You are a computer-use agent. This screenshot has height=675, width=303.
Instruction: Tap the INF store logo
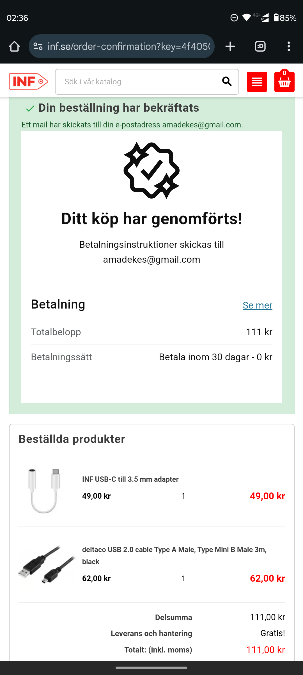tap(28, 82)
